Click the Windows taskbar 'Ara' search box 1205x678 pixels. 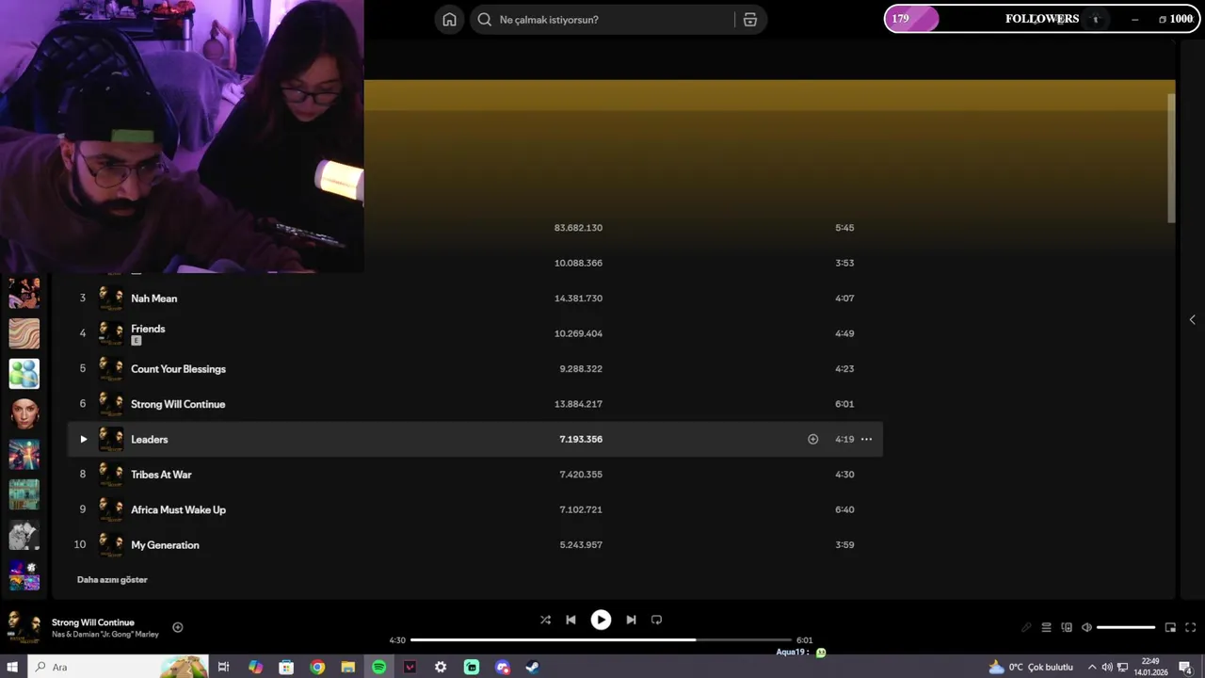(x=118, y=667)
